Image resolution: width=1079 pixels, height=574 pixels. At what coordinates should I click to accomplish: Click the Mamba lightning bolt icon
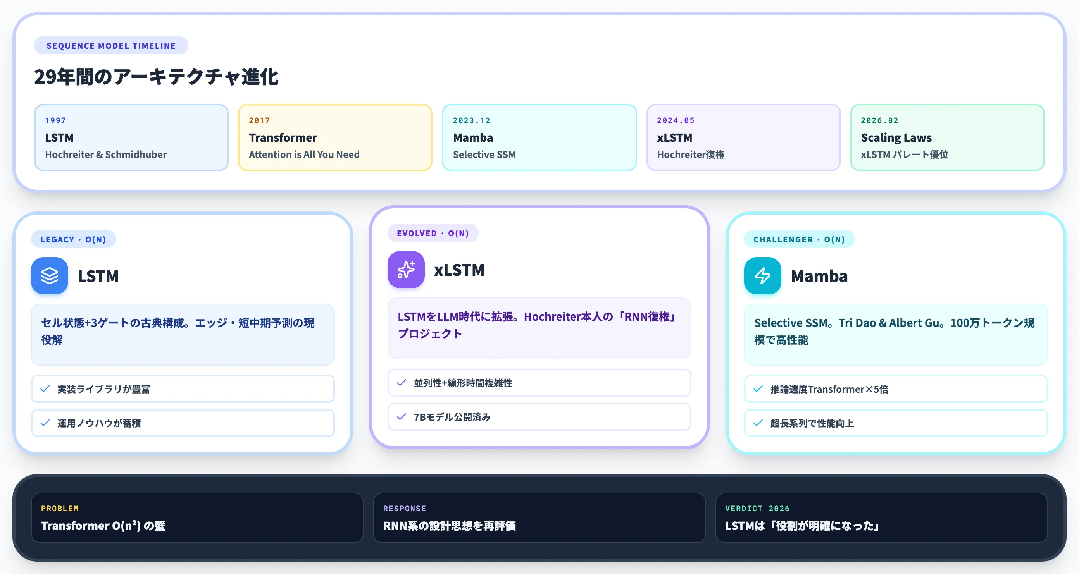point(762,275)
